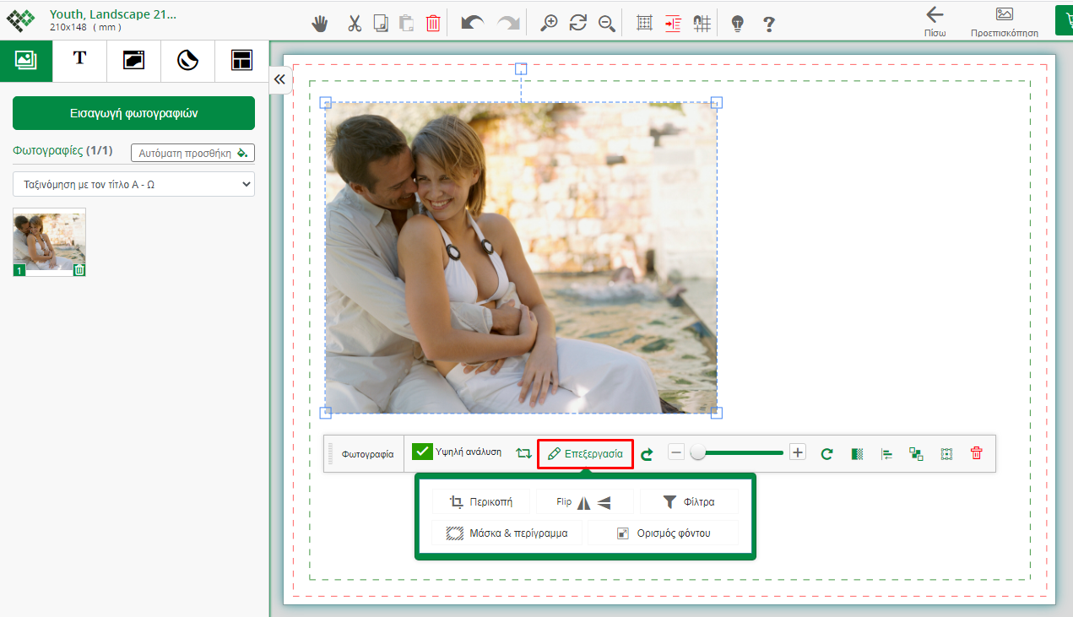This screenshot has width=1073, height=617.
Task: Select the hand pan tool
Action: [x=320, y=24]
